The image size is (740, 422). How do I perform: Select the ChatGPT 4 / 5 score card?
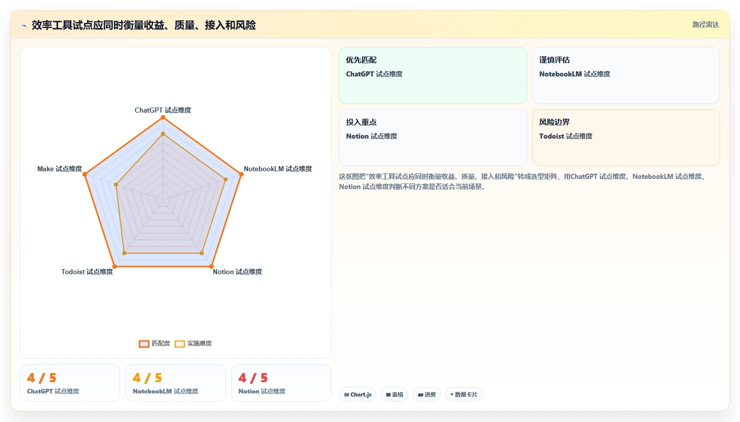[70, 383]
